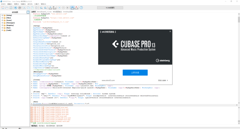
Task: Click the editor horizontal scrollbar thumb
Action: tap(53, 105)
